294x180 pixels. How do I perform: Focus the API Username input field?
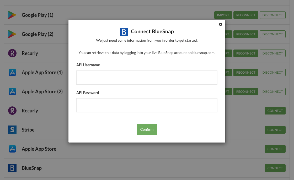(x=147, y=78)
